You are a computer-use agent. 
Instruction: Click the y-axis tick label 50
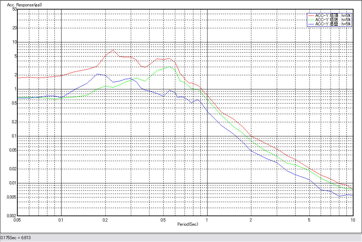[x=14, y=9]
